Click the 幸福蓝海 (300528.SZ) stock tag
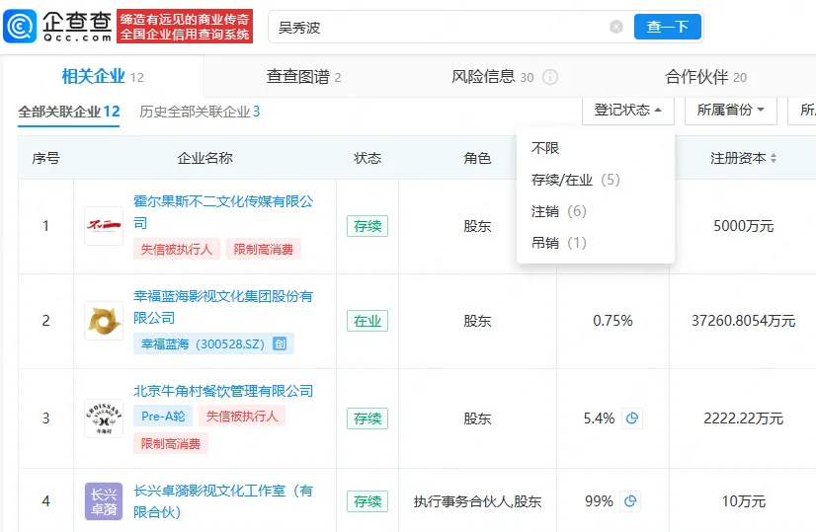This screenshot has width=816, height=532. pos(213,343)
